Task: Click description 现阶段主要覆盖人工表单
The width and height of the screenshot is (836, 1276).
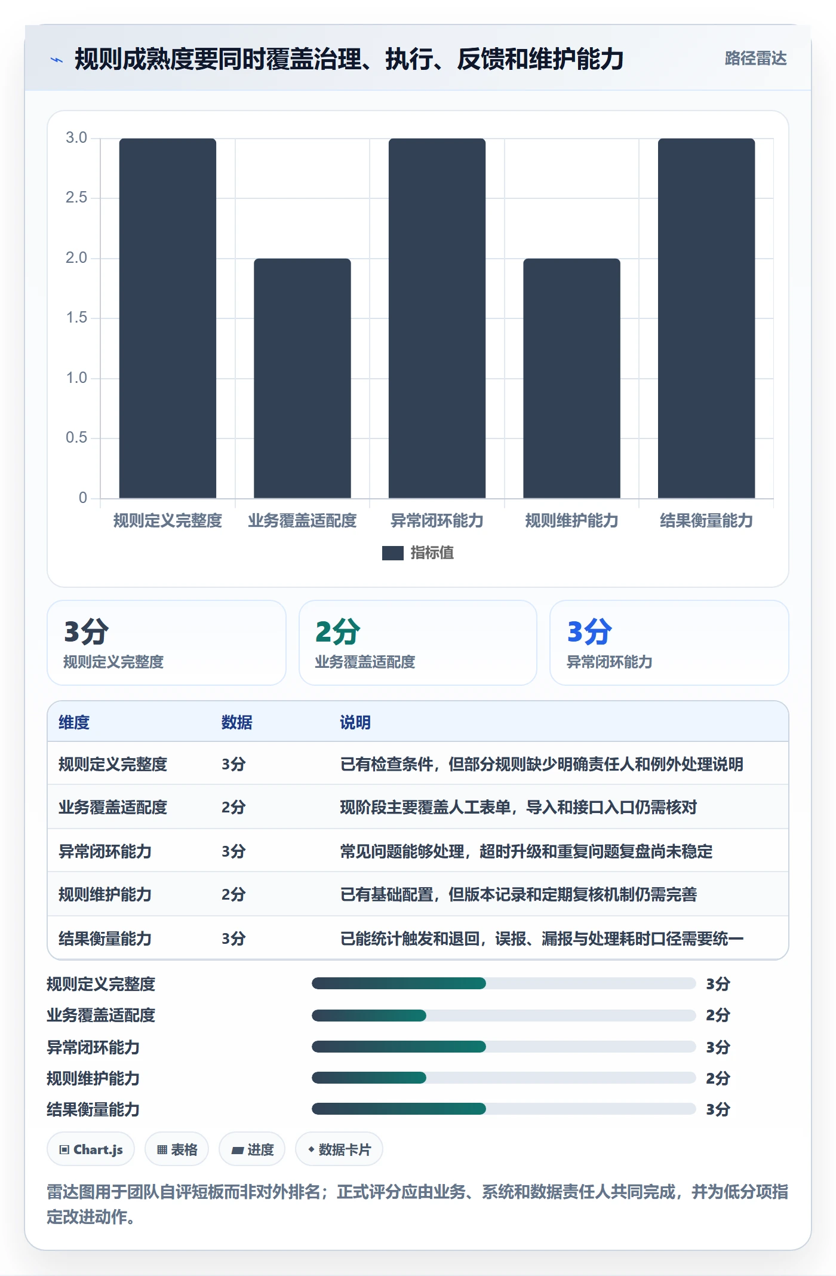Action: [x=518, y=807]
